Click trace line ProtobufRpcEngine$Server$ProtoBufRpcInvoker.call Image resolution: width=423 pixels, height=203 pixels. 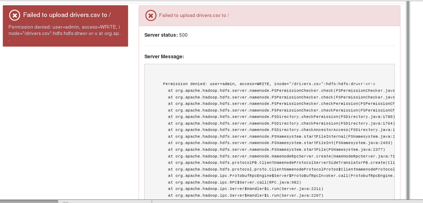click(282, 176)
